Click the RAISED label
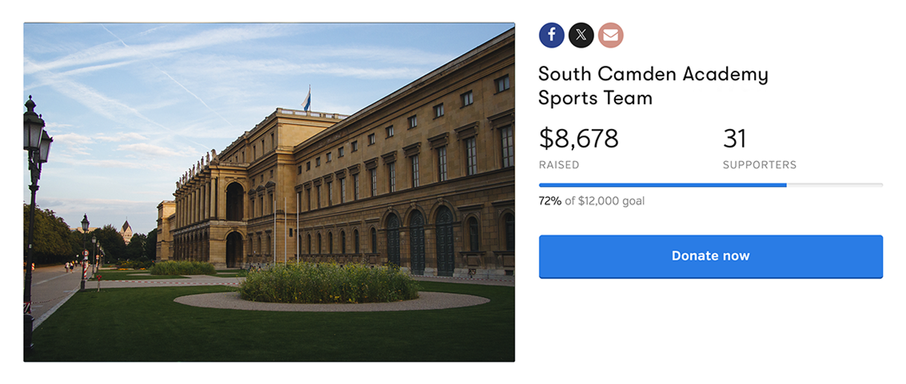Image resolution: width=906 pixels, height=384 pixels. 559,165
